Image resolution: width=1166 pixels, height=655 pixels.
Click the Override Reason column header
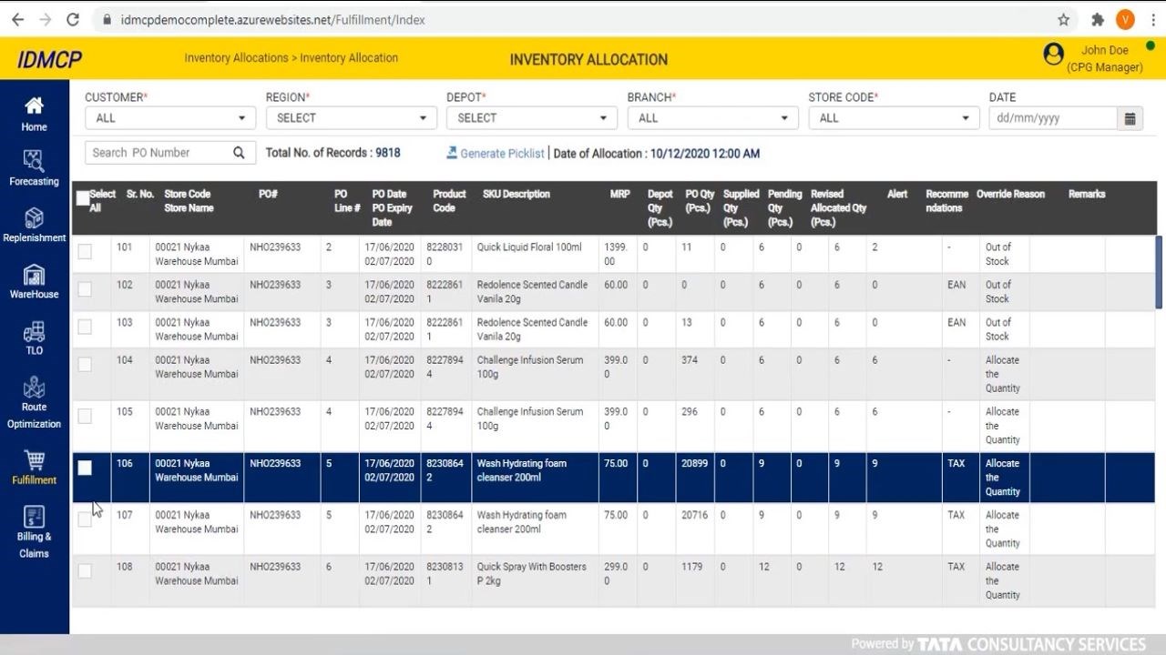click(x=1010, y=194)
